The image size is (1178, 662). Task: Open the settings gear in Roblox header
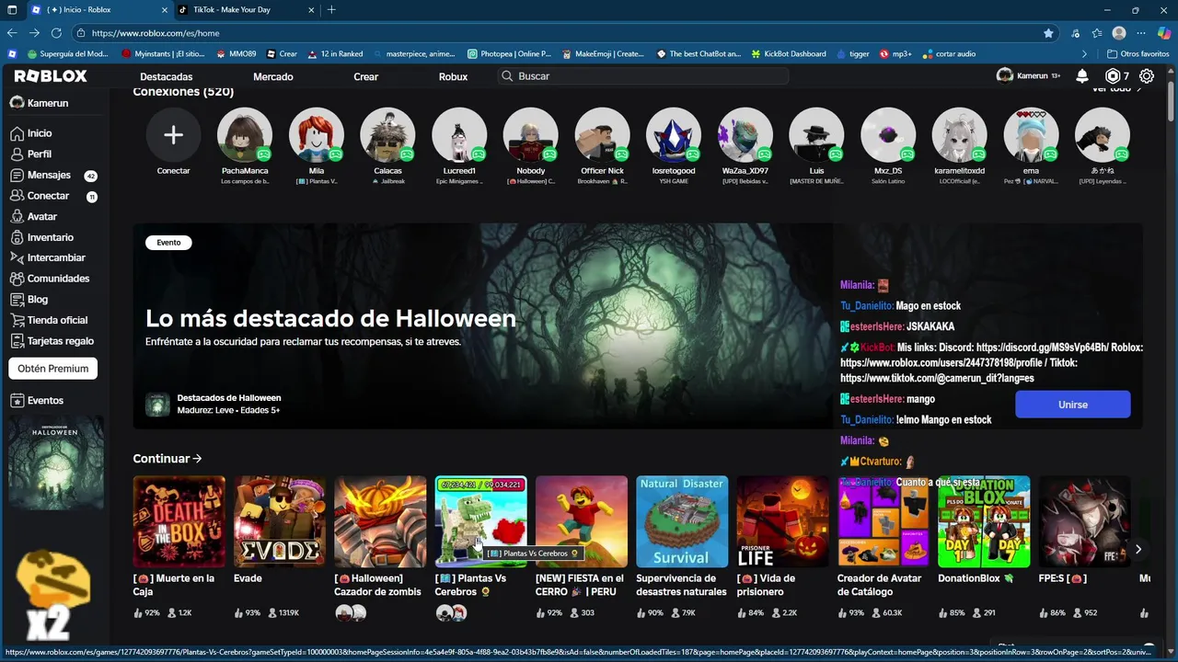(x=1147, y=76)
